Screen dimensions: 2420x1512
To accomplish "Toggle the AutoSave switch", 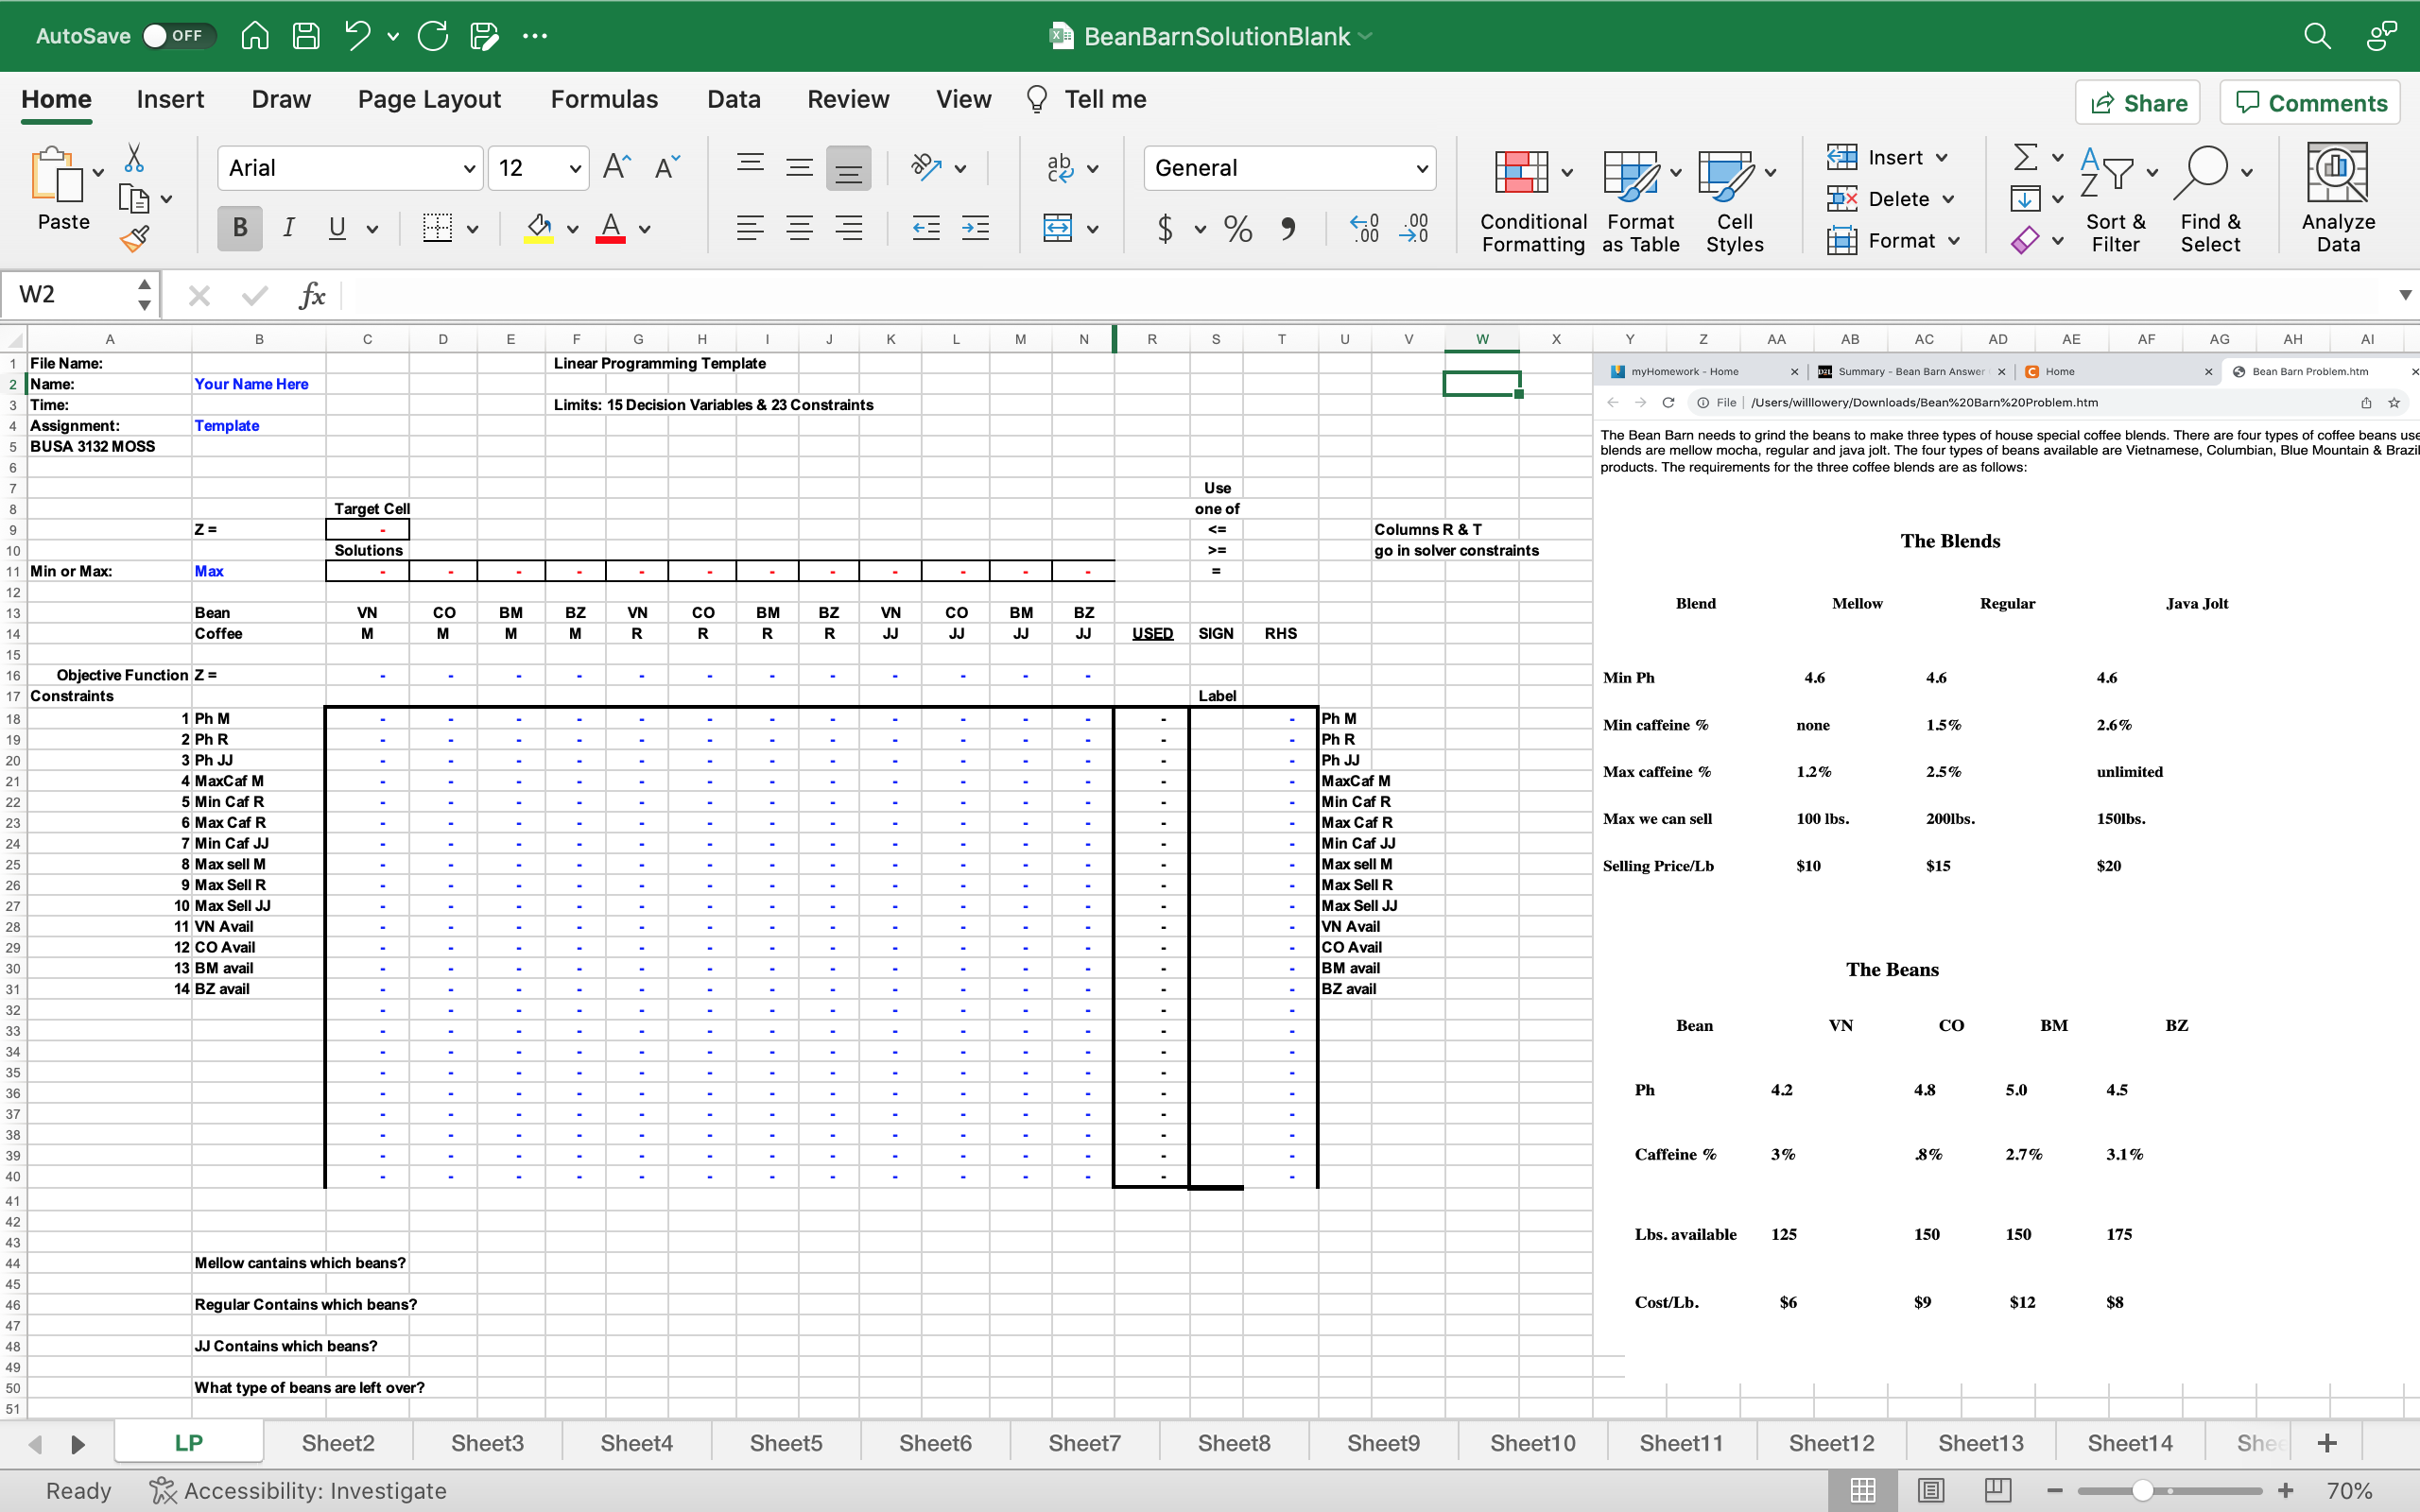I will (x=177, y=36).
